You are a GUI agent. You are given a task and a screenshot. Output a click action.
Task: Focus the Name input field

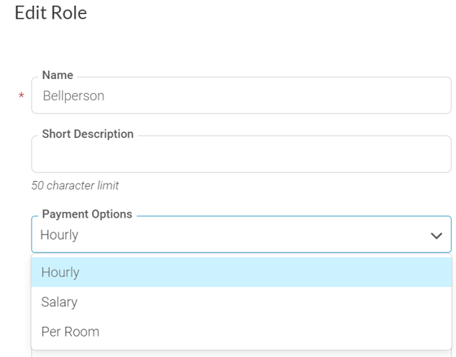tap(241, 95)
